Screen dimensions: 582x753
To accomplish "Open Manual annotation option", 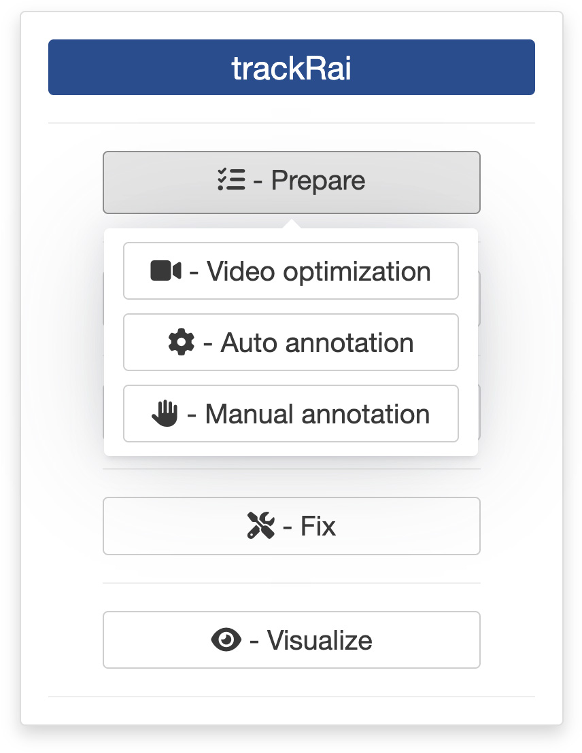I will 291,413.
